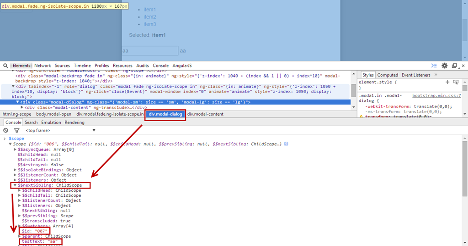Click the -webkit-transform style property

pos(409,107)
